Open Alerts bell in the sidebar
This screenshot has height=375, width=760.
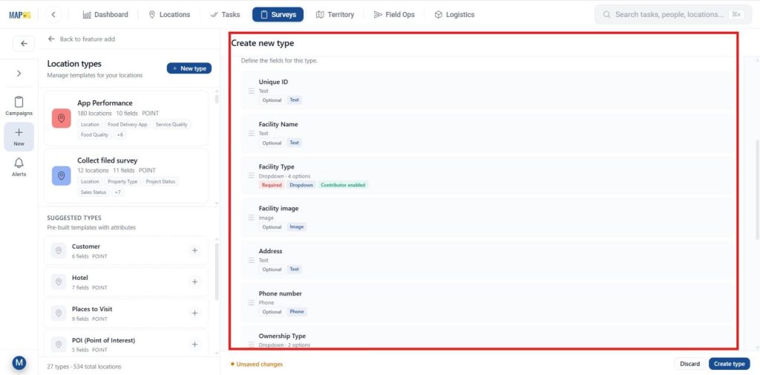[x=19, y=167]
